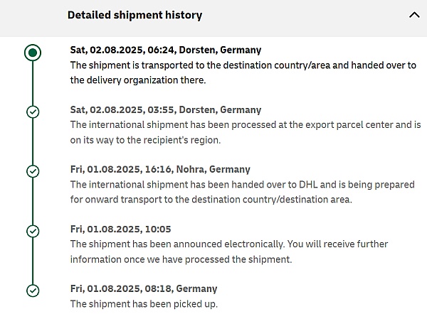
Task: Click the "Detailed shipment history" heading
Action: click(135, 15)
